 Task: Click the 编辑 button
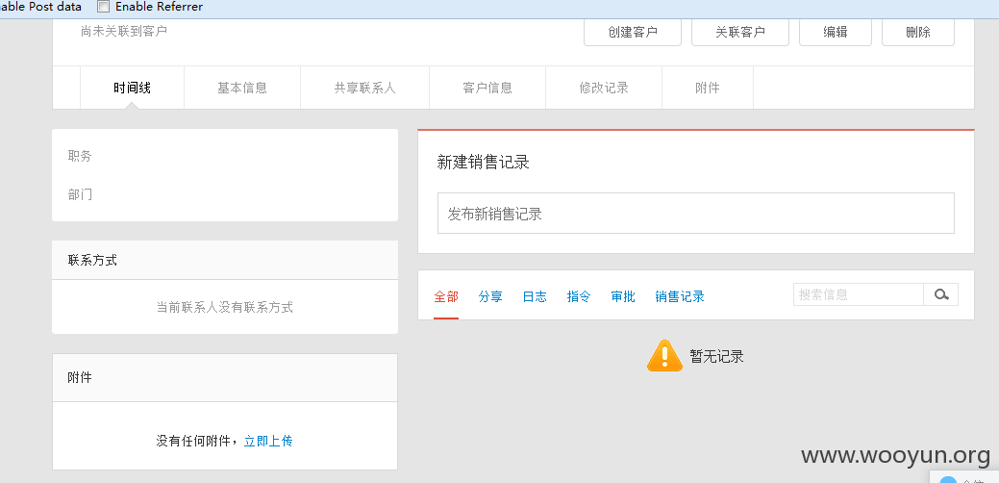click(836, 32)
